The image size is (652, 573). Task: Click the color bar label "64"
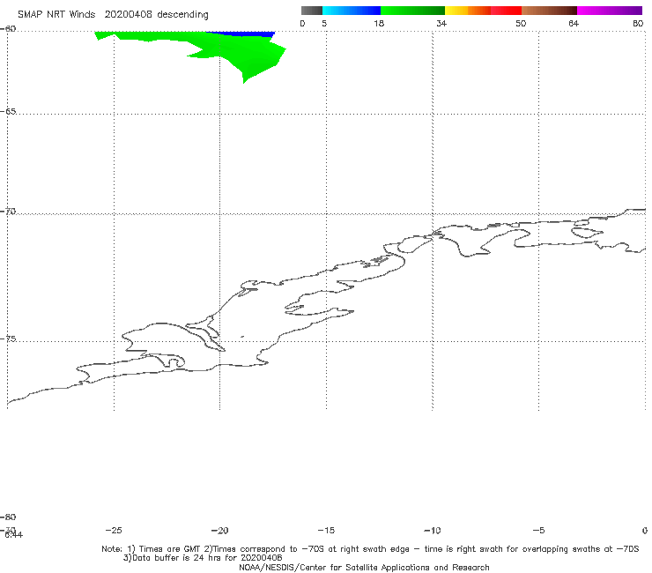[574, 23]
